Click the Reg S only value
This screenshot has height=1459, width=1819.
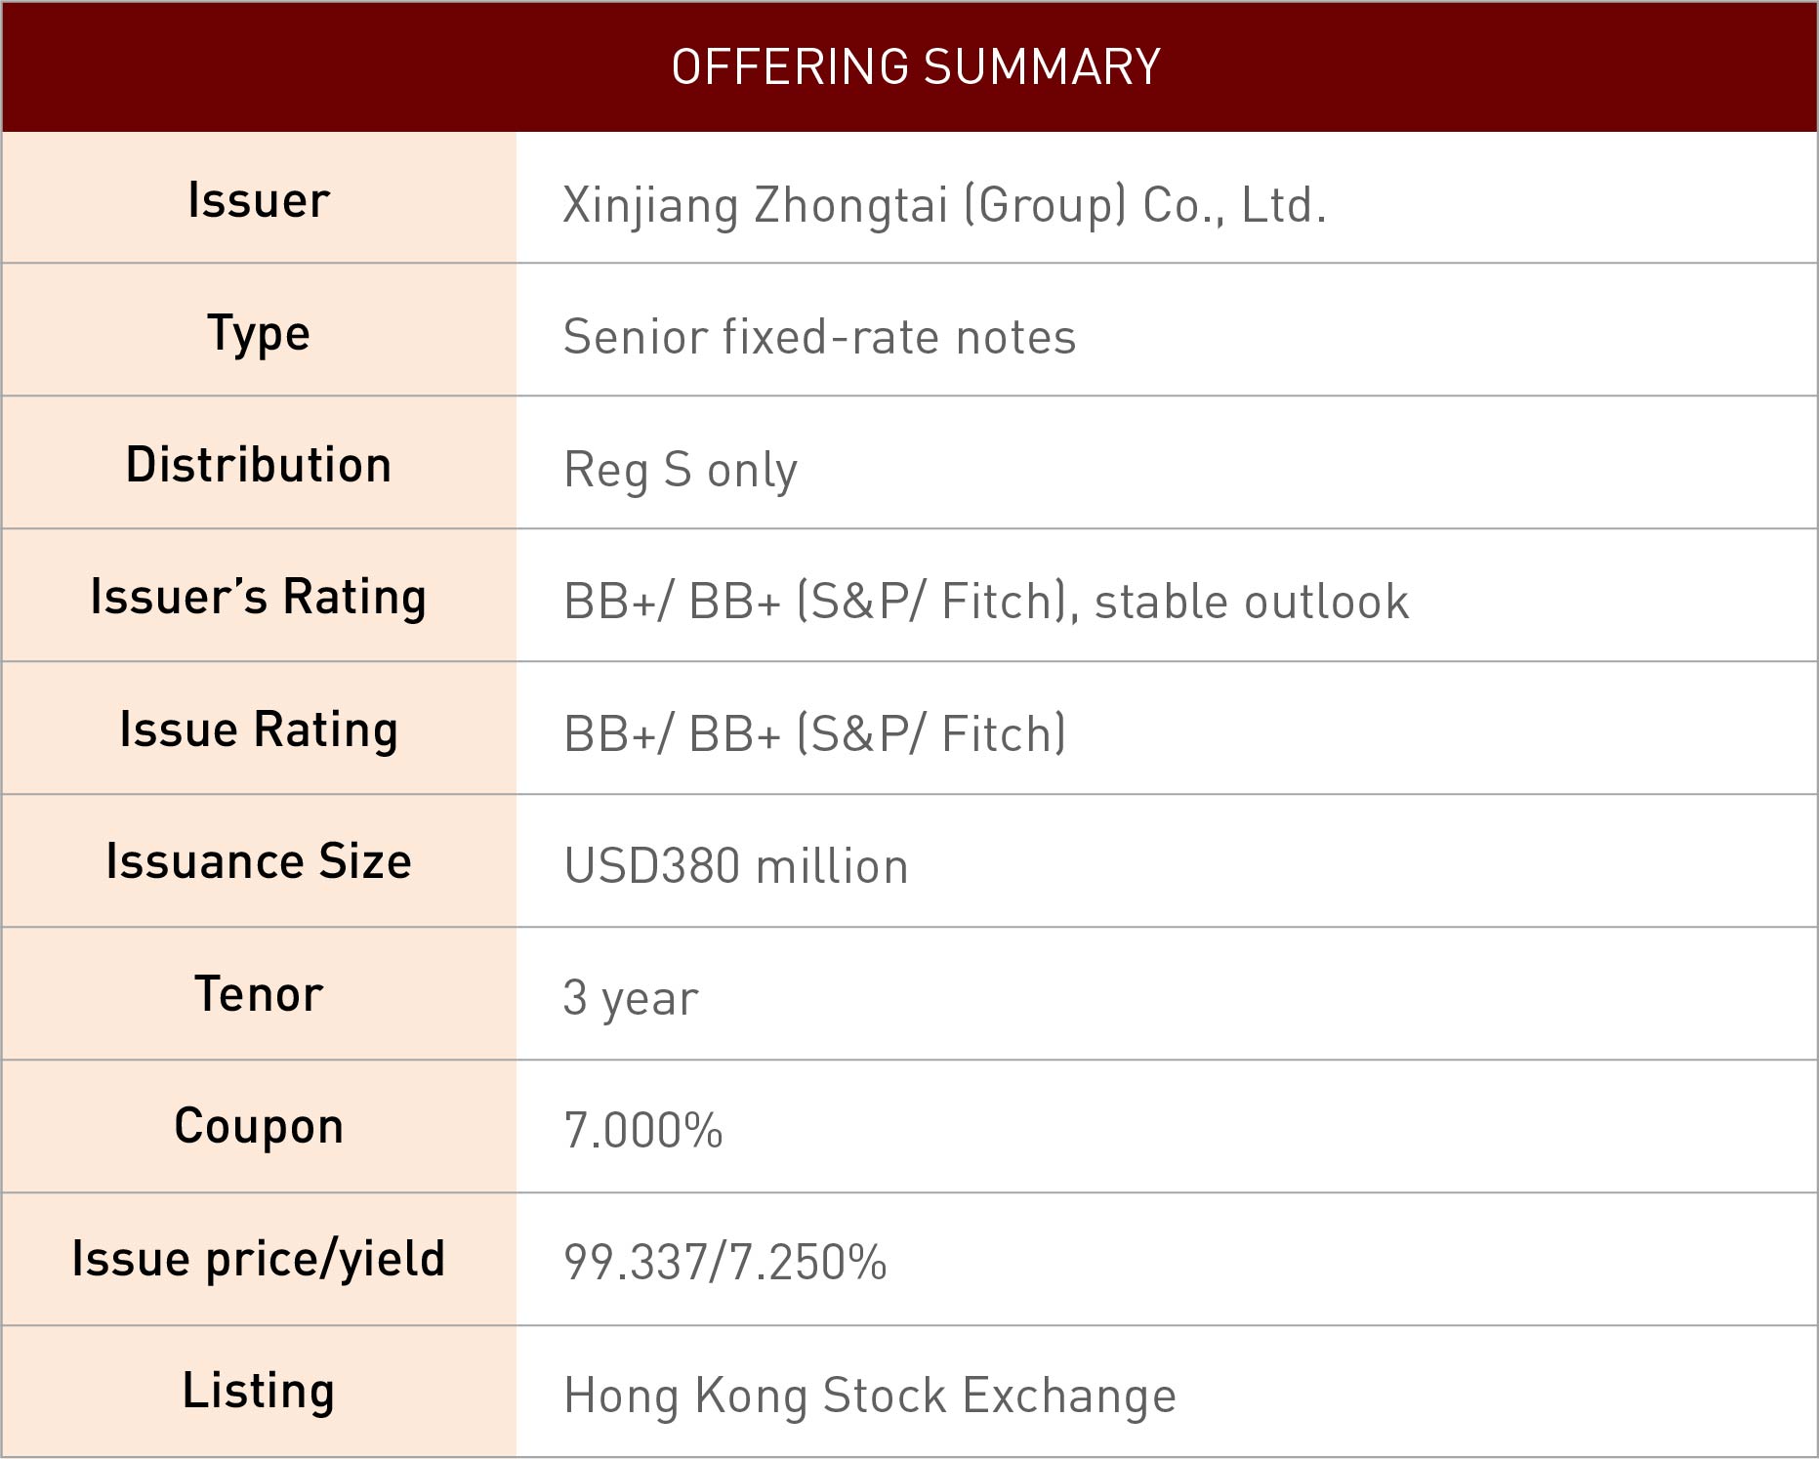pyautogui.click(x=681, y=471)
